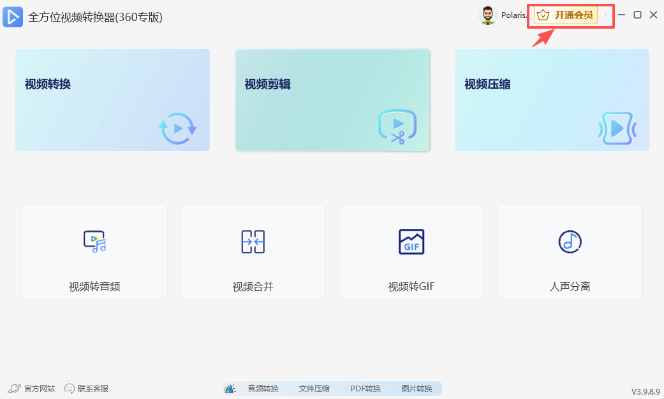Click the Polaris account name

click(x=516, y=15)
